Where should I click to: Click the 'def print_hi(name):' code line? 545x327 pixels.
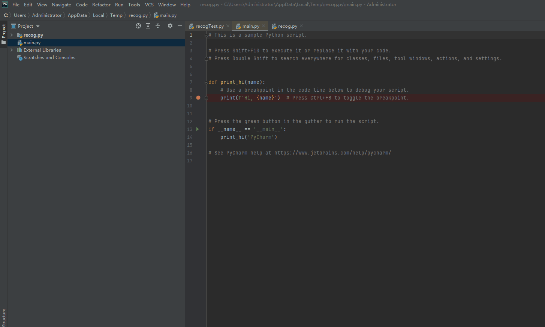(237, 82)
